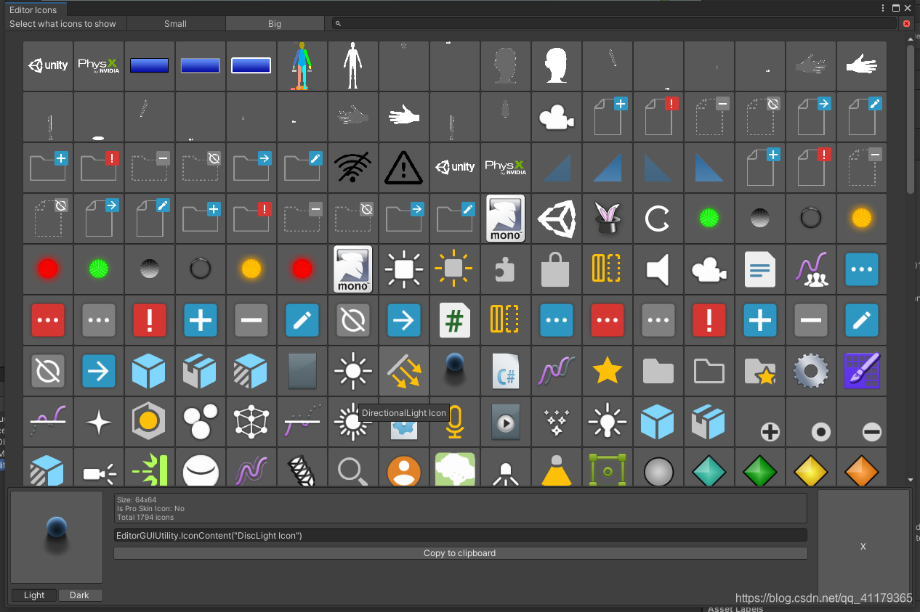Switch icon size to Big
This screenshot has width=920, height=612.
274,24
